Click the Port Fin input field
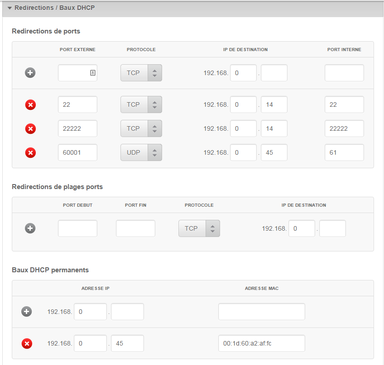Viewport: 384px width, 365px height. (135, 228)
